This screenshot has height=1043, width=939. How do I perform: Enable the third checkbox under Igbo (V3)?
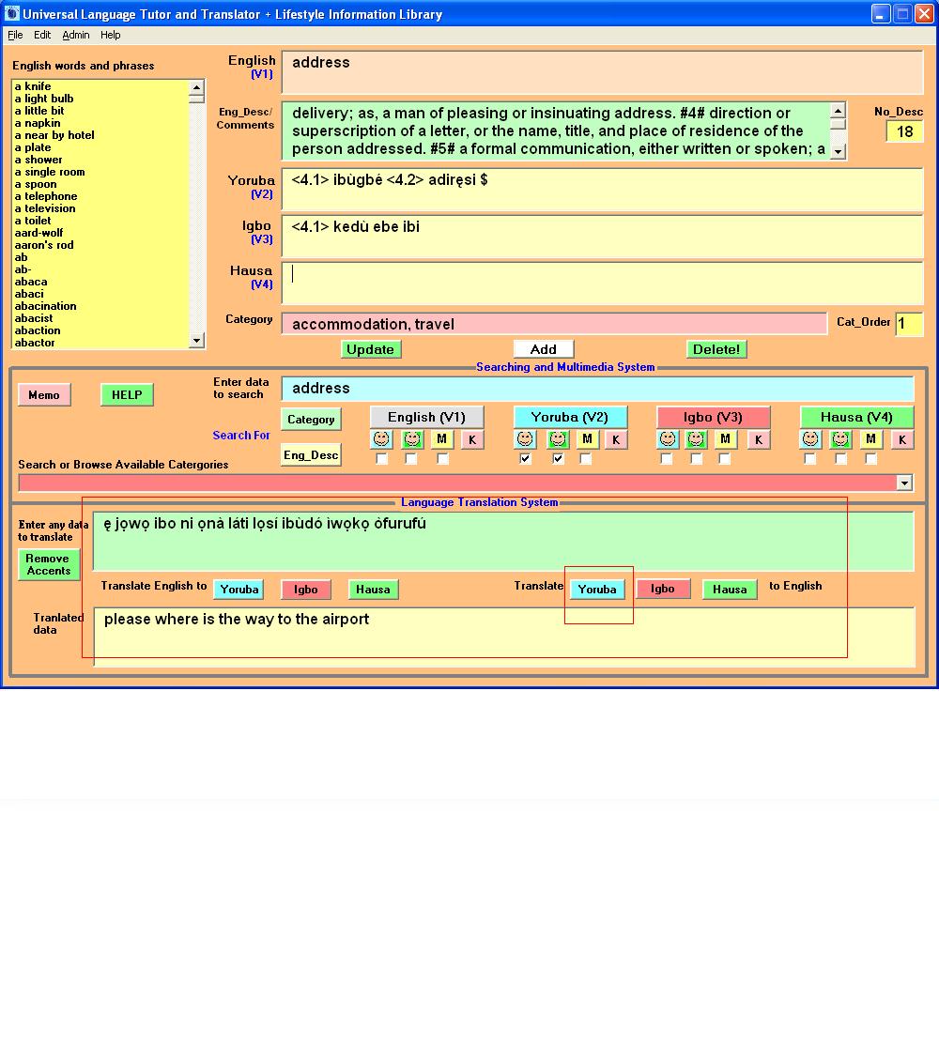[725, 459]
